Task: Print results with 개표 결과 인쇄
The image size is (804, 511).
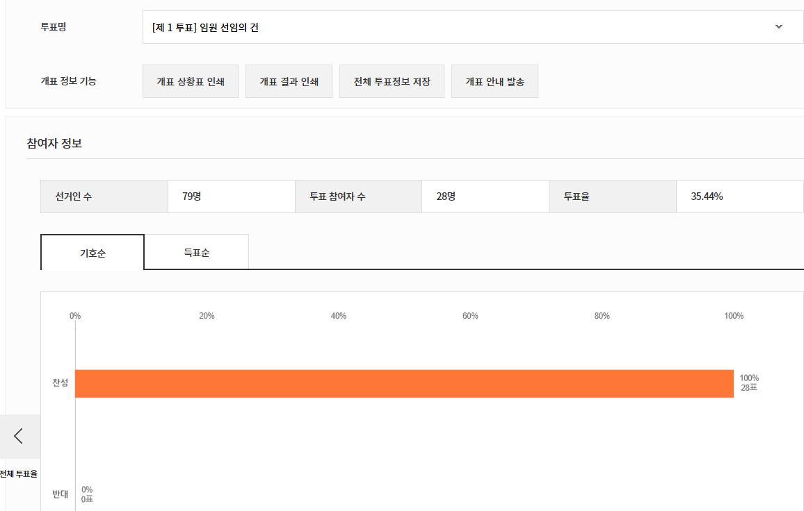Action: tap(289, 81)
